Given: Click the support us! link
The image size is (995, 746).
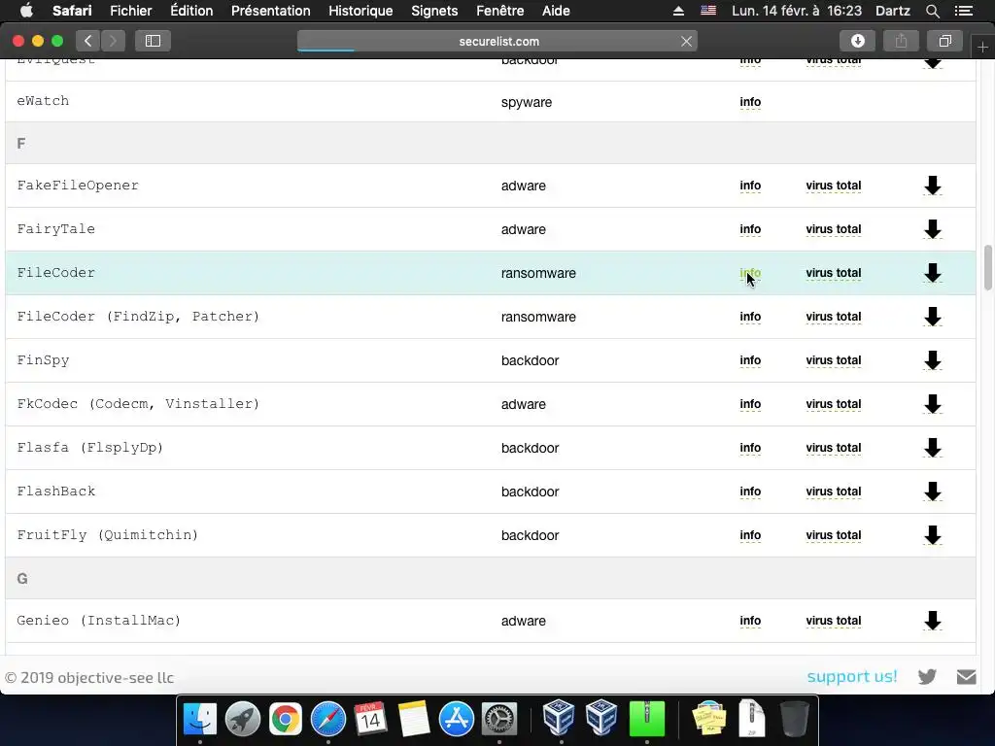Looking at the screenshot, I should click(x=851, y=676).
